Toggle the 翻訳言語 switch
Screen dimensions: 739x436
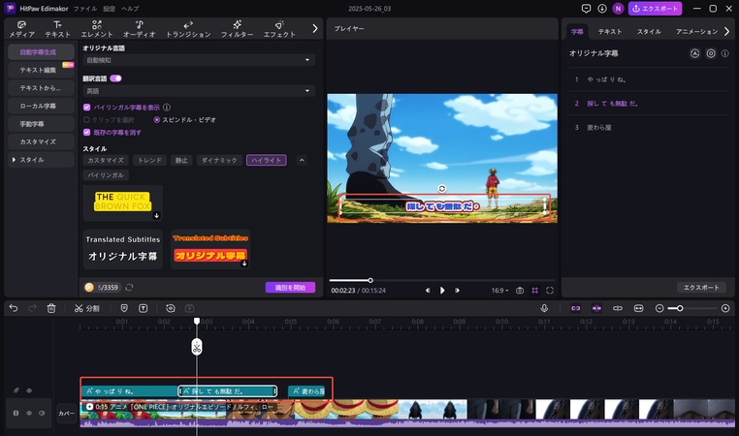[116, 78]
